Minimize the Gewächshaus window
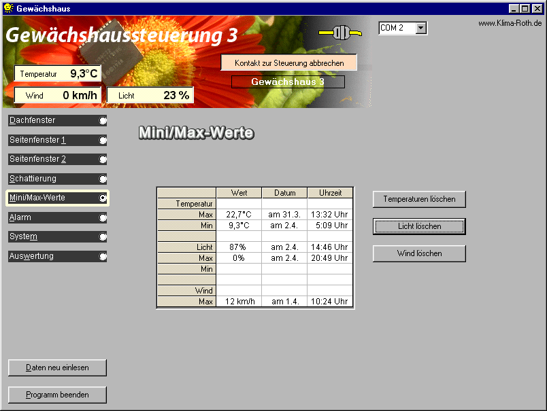 click(x=514, y=8)
